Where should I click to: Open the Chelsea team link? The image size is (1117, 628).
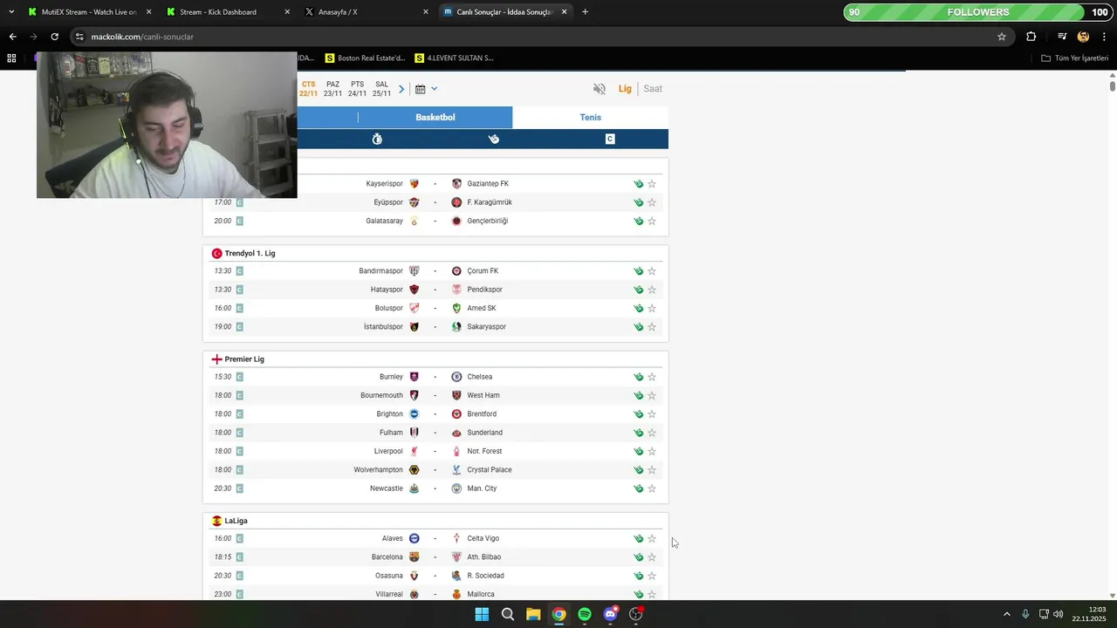pyautogui.click(x=479, y=377)
